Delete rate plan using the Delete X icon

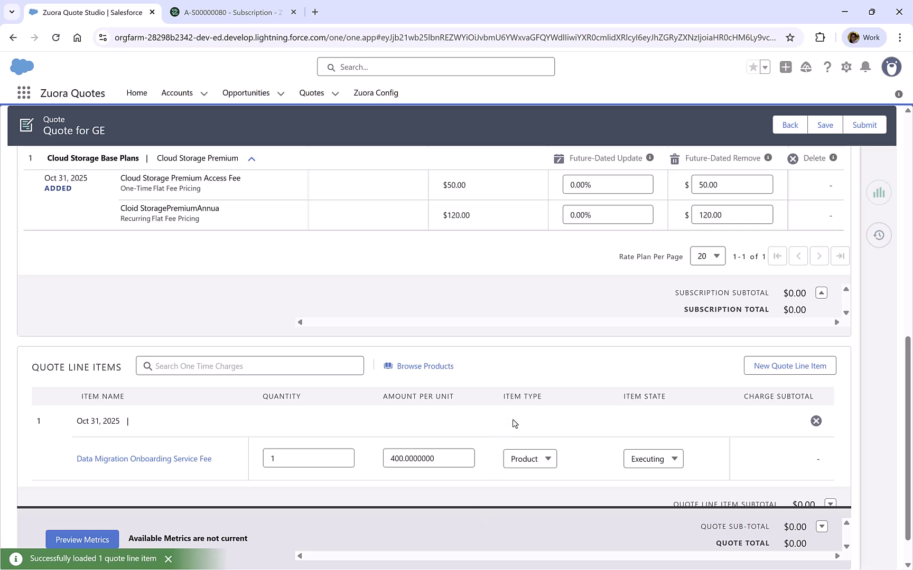[792, 158]
